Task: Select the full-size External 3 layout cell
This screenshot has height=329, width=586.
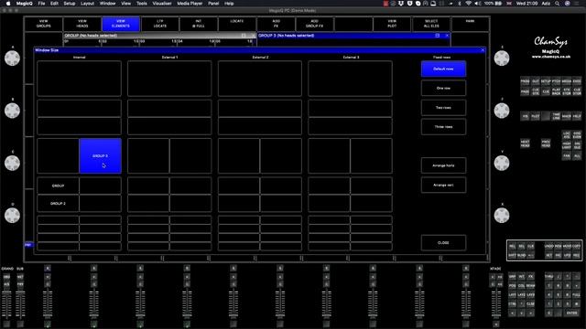Action: (350, 79)
